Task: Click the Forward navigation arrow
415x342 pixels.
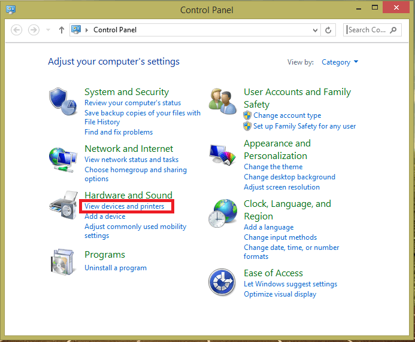Action: (34, 30)
